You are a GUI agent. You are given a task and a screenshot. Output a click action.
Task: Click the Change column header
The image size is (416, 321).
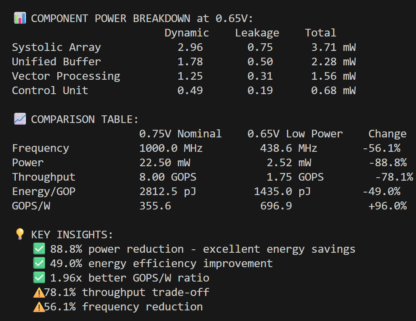coord(387,134)
